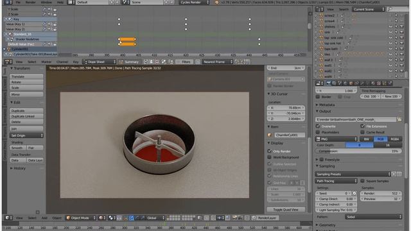The height and width of the screenshot is (231, 411).
Task: Toggle visibility eye for shelves object
Action: pyautogui.click(x=390, y=26)
